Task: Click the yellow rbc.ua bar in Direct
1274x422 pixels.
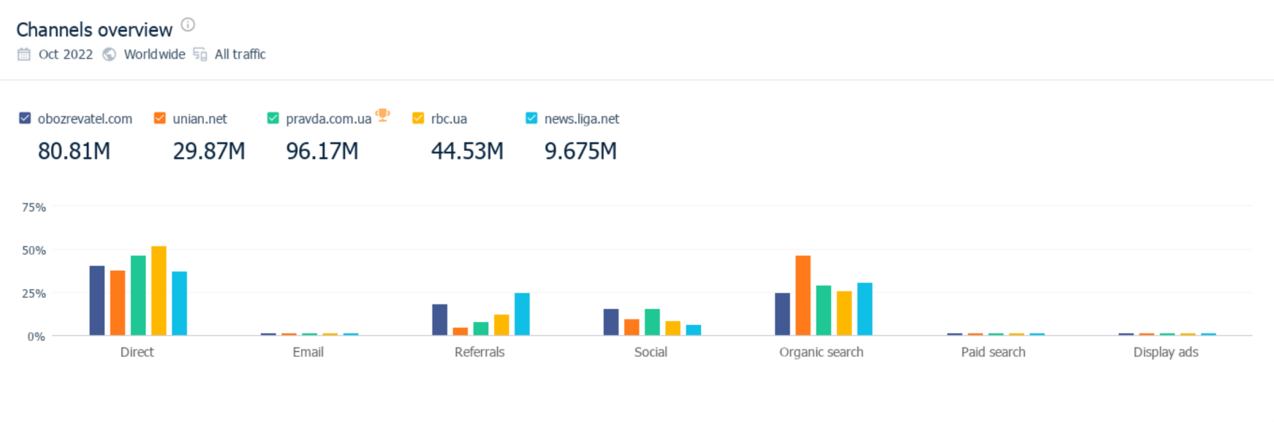Action: pyautogui.click(x=159, y=291)
